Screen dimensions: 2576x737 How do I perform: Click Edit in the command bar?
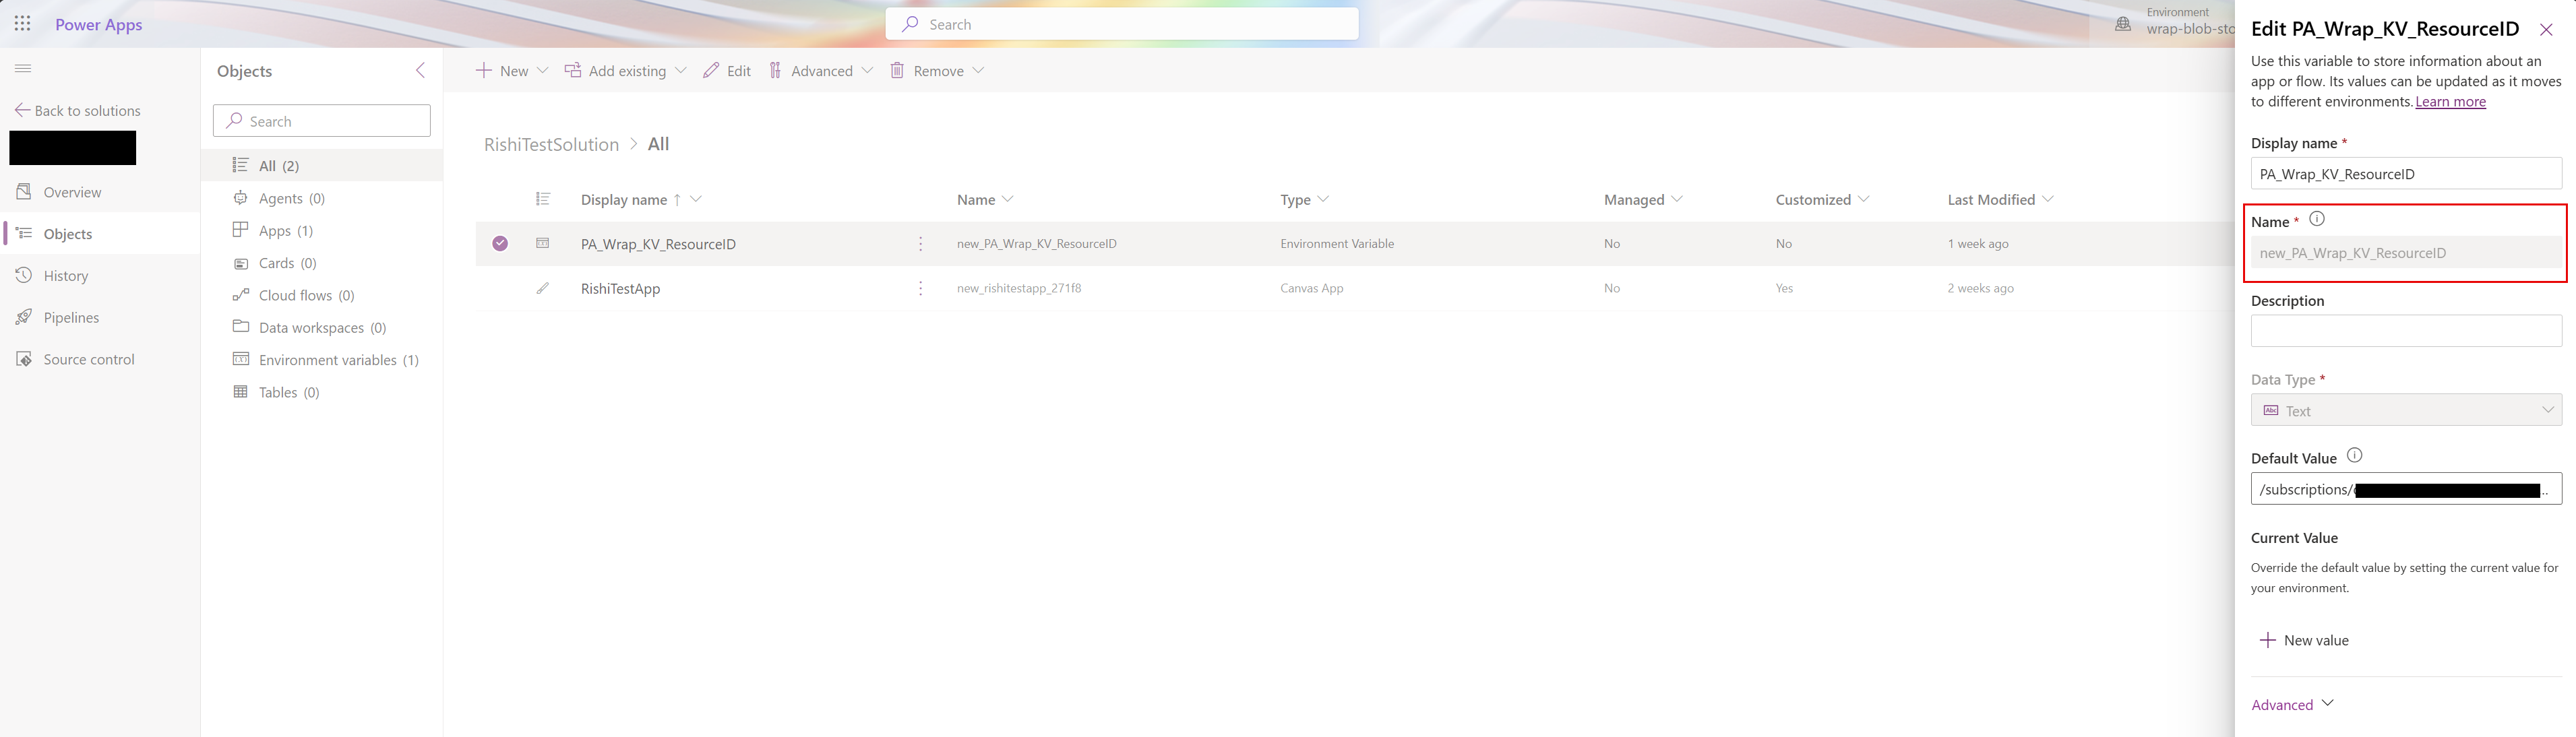tap(727, 71)
